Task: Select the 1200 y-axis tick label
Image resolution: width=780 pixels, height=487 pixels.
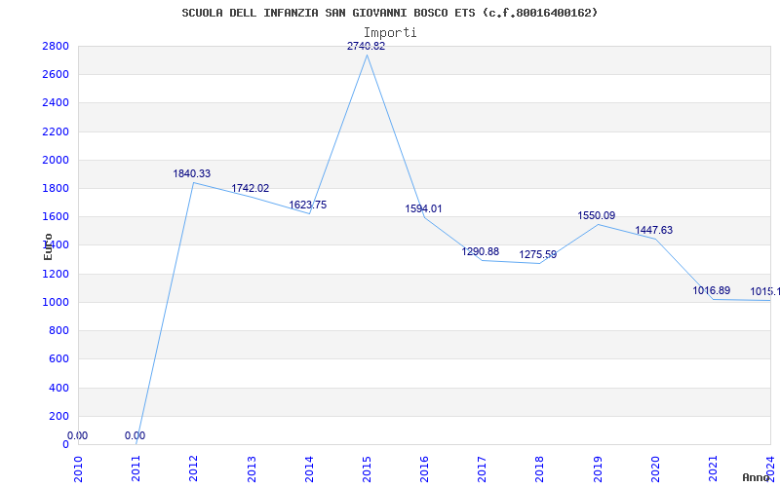Action: tap(56, 274)
